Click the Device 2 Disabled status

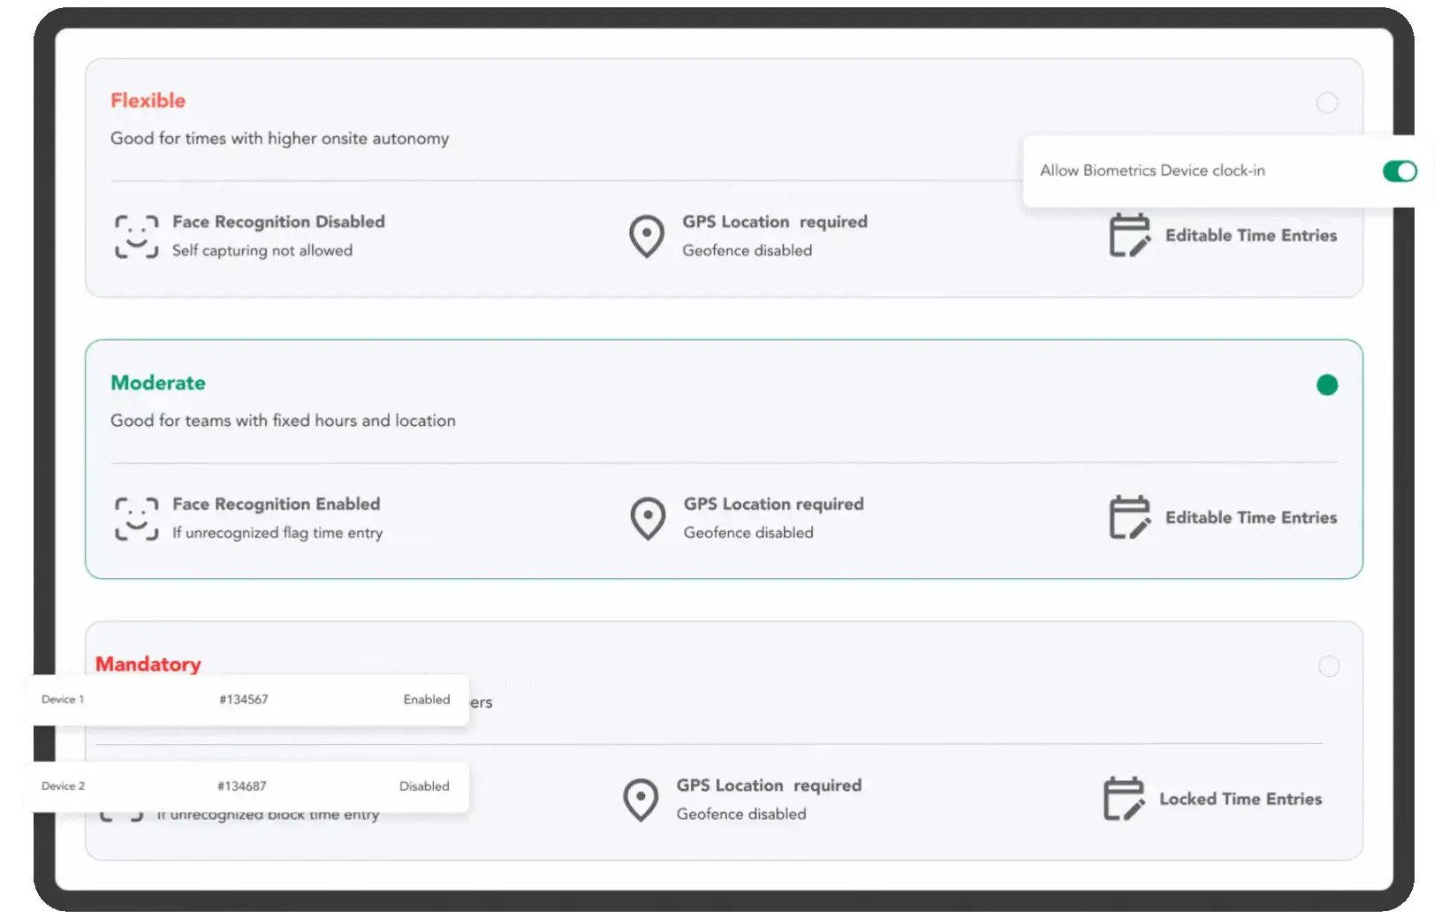424,786
